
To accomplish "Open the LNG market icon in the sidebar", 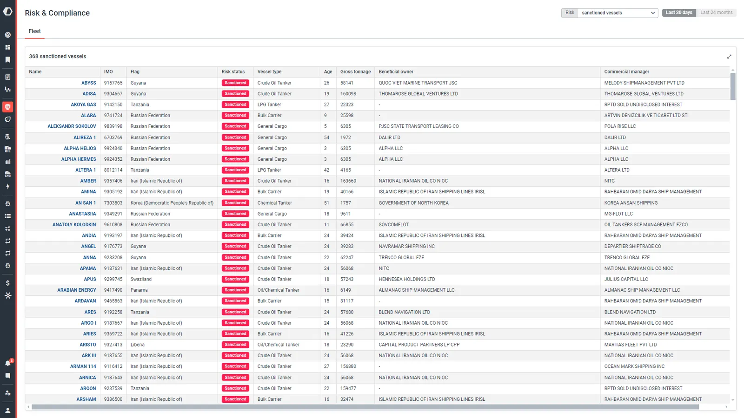I will point(8,174).
